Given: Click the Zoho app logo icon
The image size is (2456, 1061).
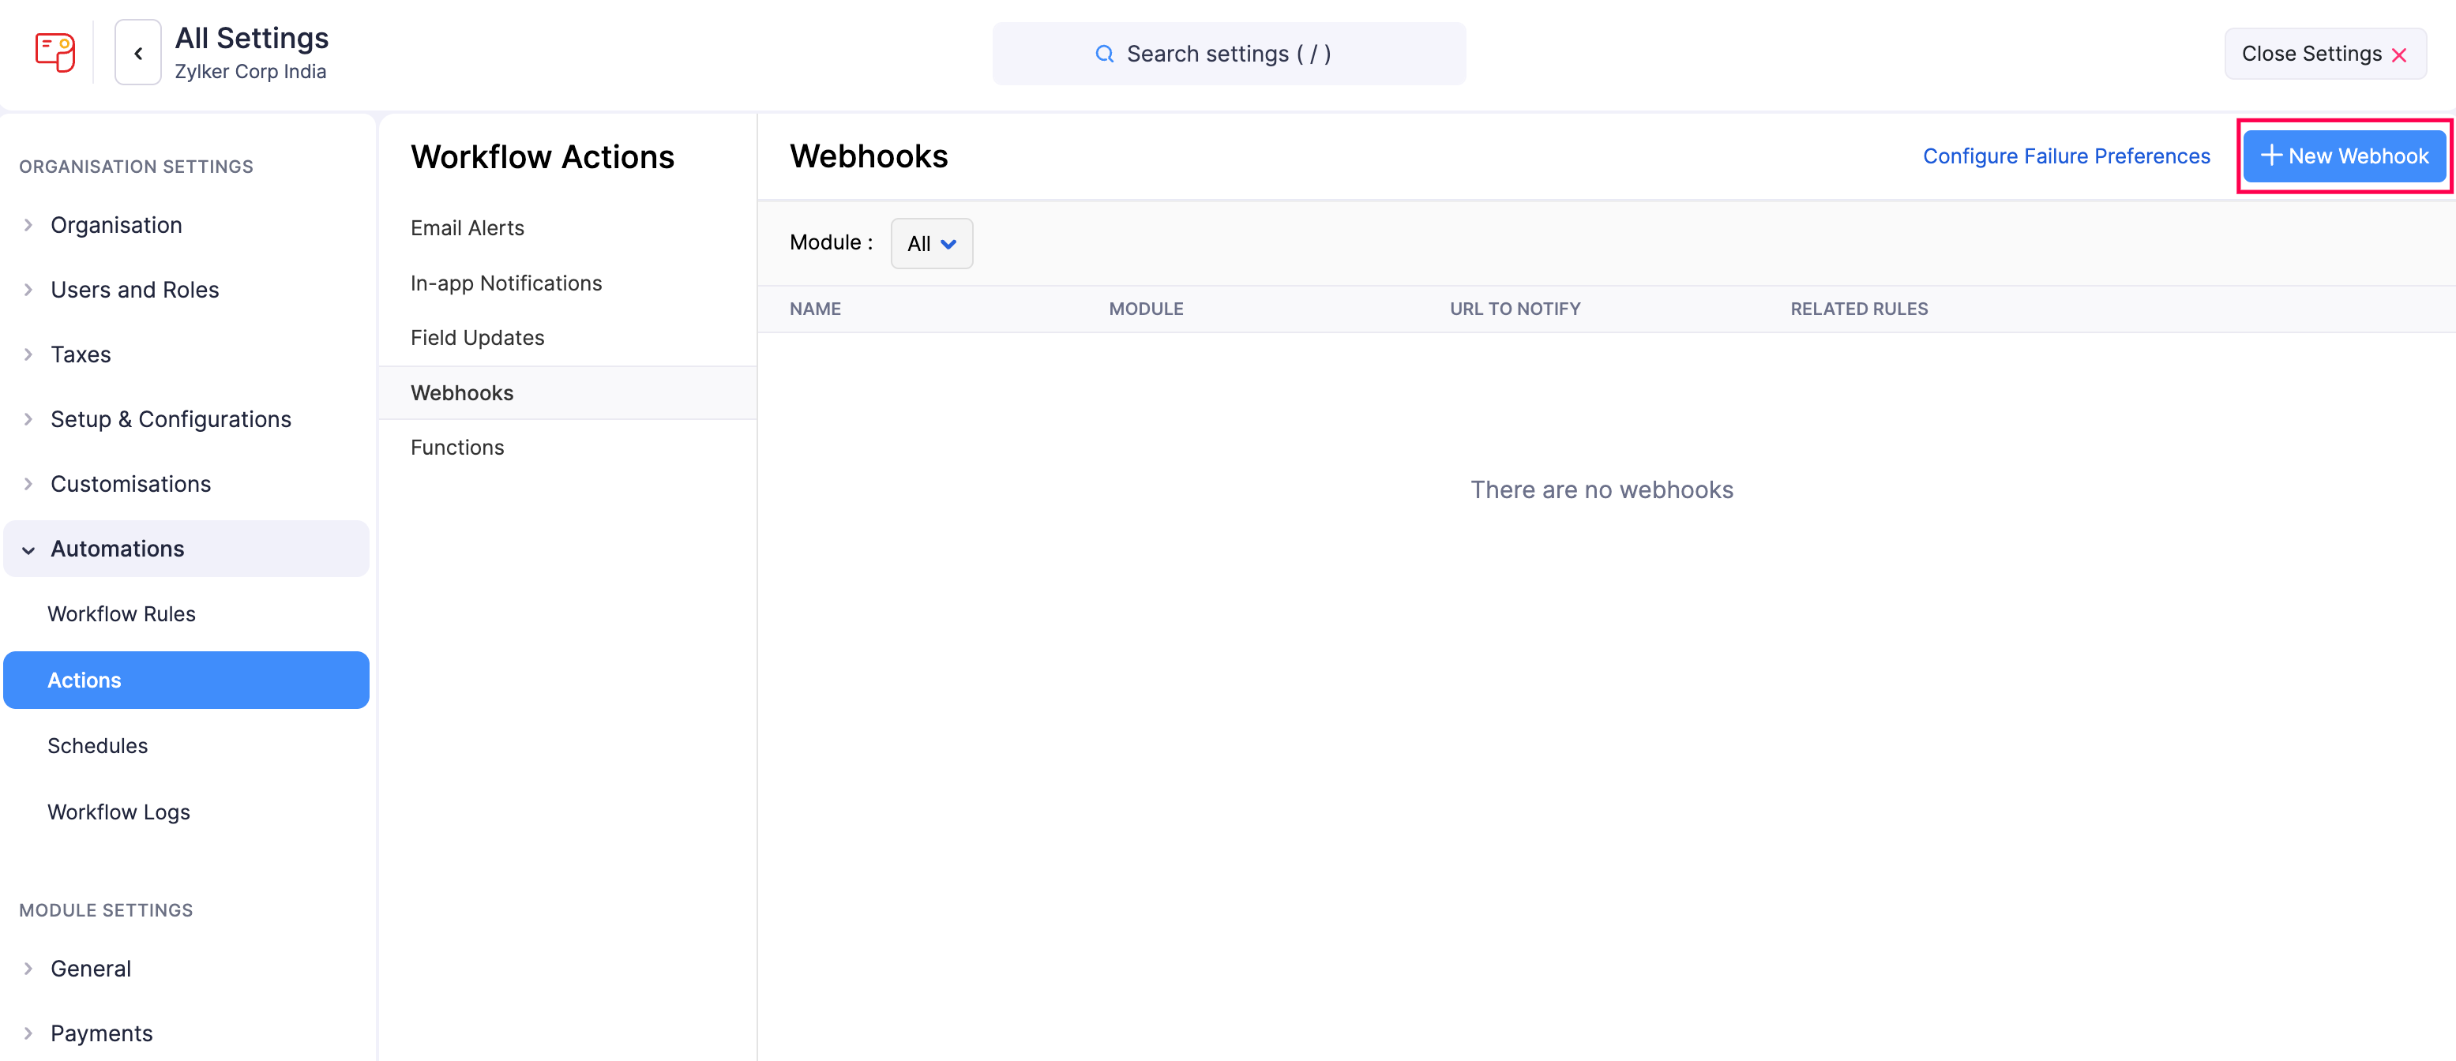Looking at the screenshot, I should click(54, 52).
